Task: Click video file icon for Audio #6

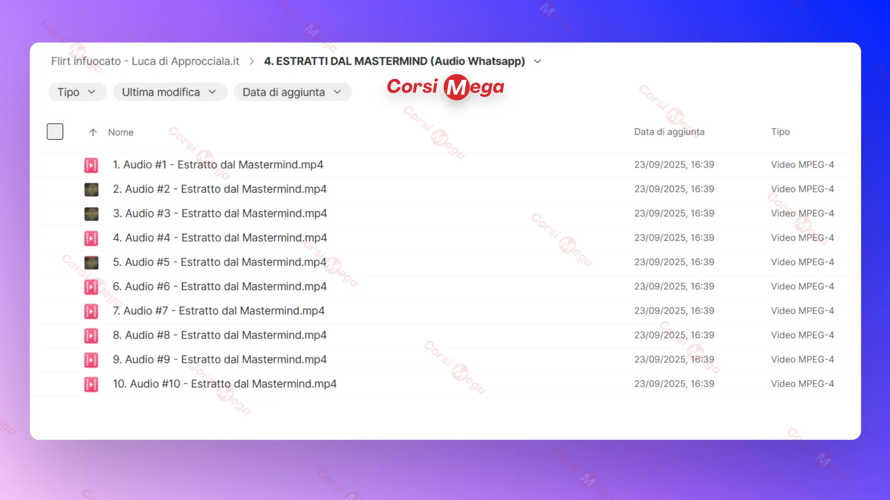Action: [x=91, y=287]
